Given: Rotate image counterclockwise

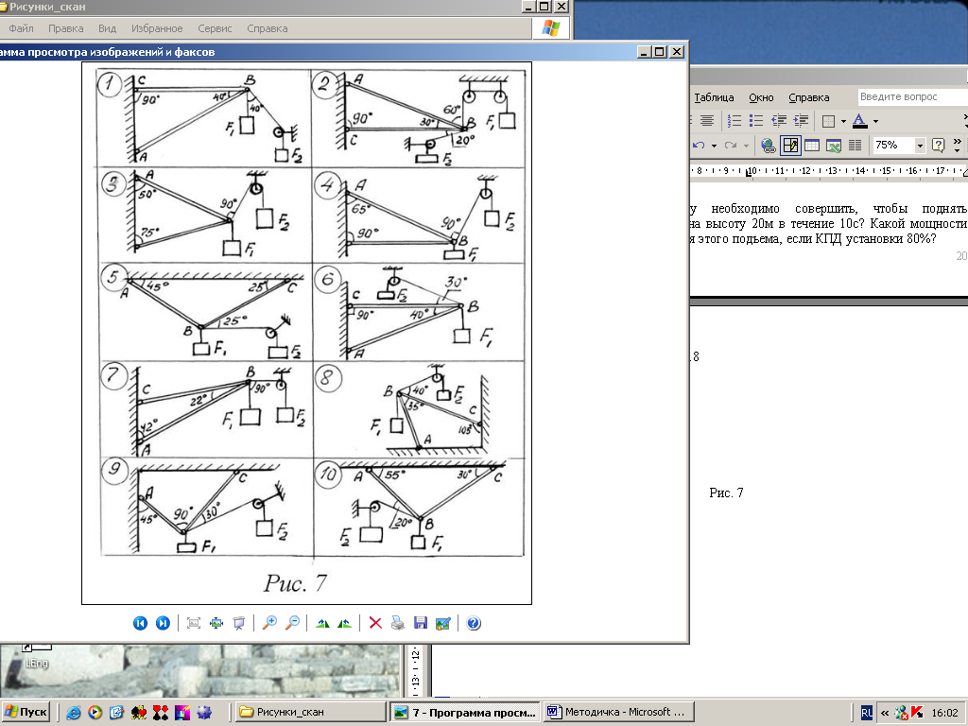Looking at the screenshot, I should (344, 623).
